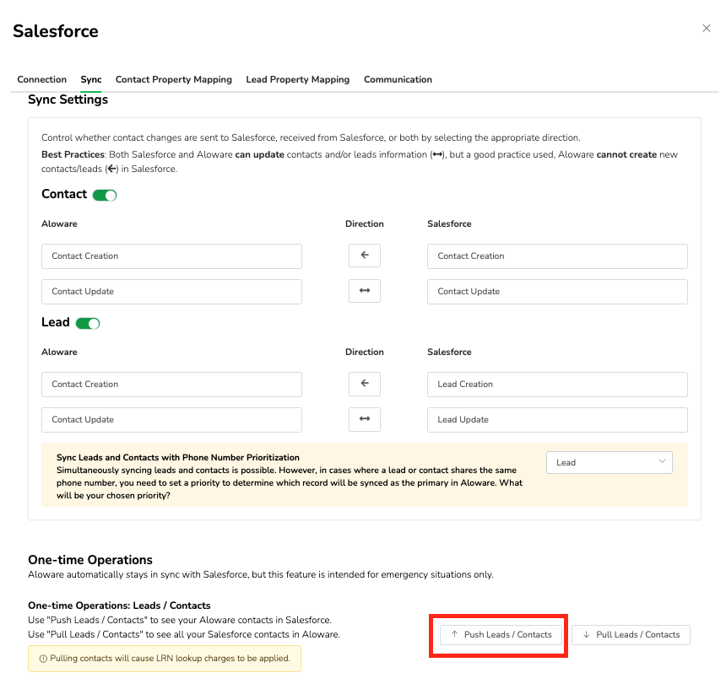Screen dimensions: 726x689
Task: Click Salesforce Lead Creation field
Action: click(557, 385)
